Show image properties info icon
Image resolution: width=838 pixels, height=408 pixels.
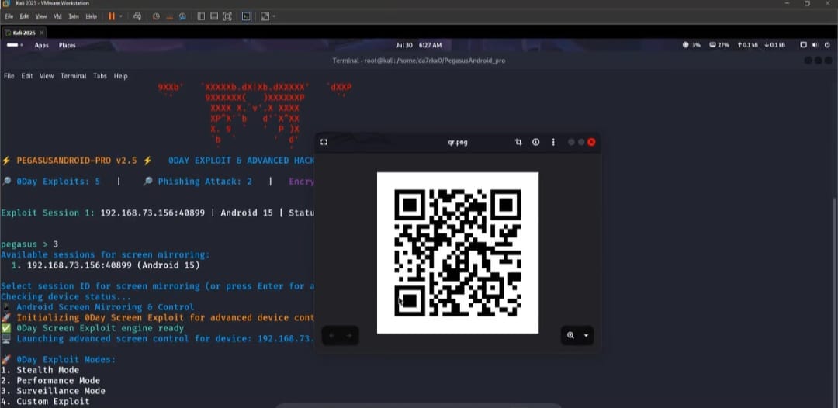pos(535,142)
